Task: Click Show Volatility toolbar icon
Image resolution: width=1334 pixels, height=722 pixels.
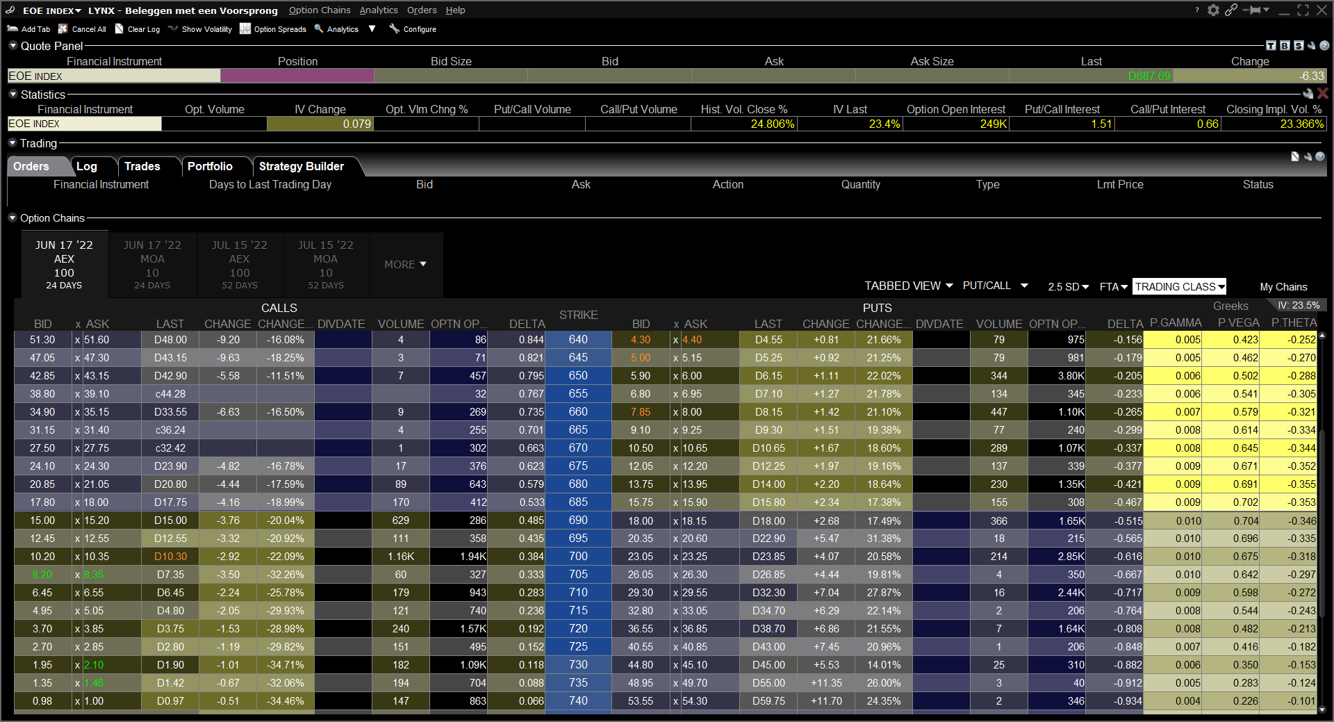Action: pyautogui.click(x=173, y=28)
